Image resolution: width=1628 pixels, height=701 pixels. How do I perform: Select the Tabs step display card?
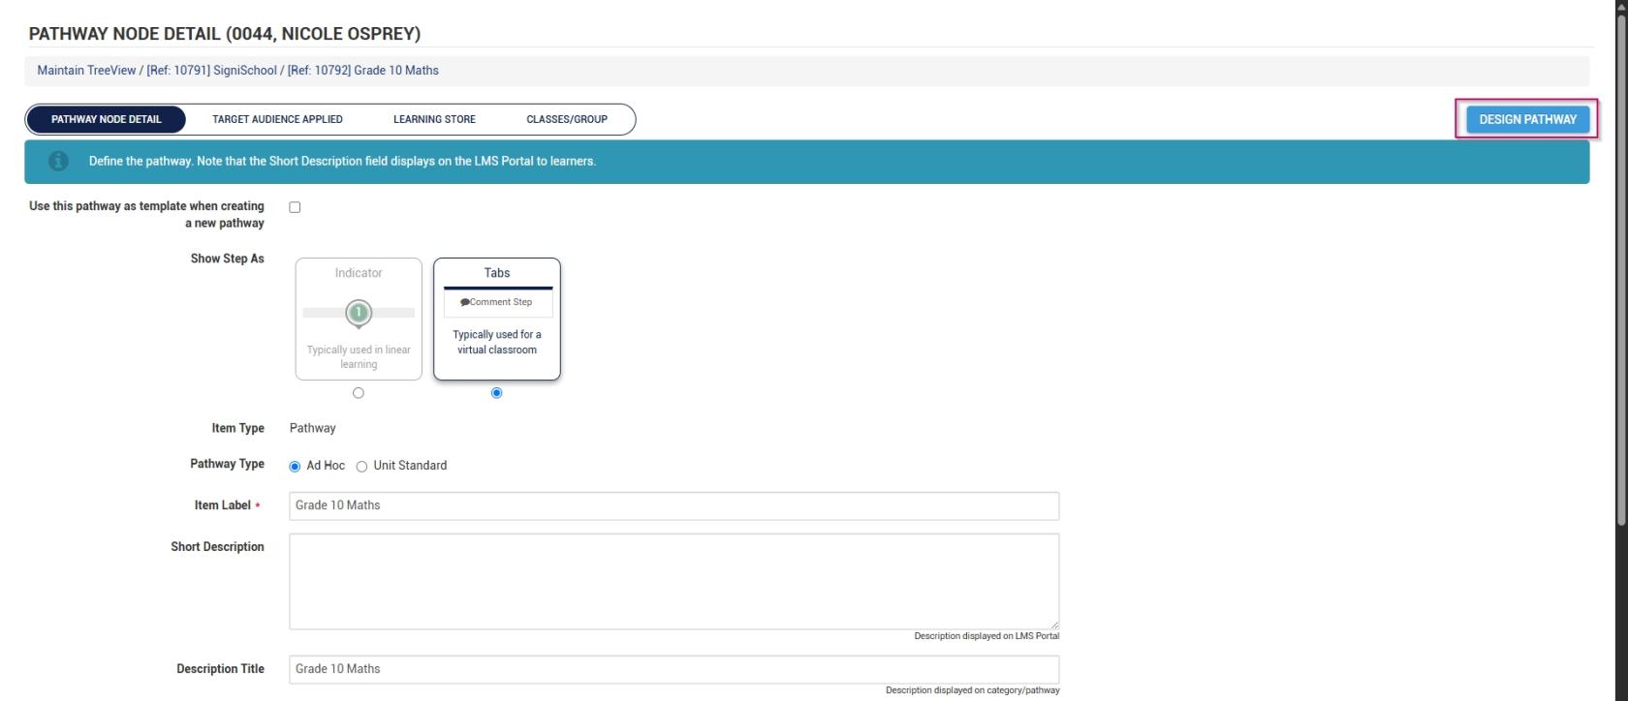coord(497,319)
